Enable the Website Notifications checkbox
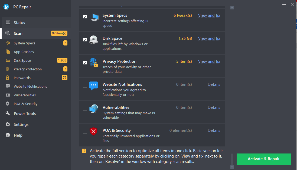 (85, 86)
